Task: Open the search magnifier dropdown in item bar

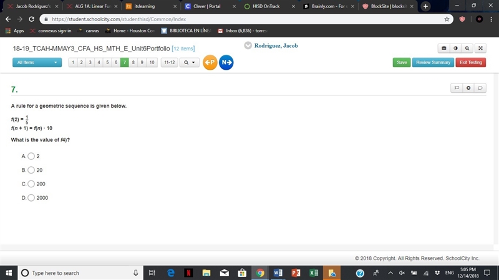Action: 190,63
